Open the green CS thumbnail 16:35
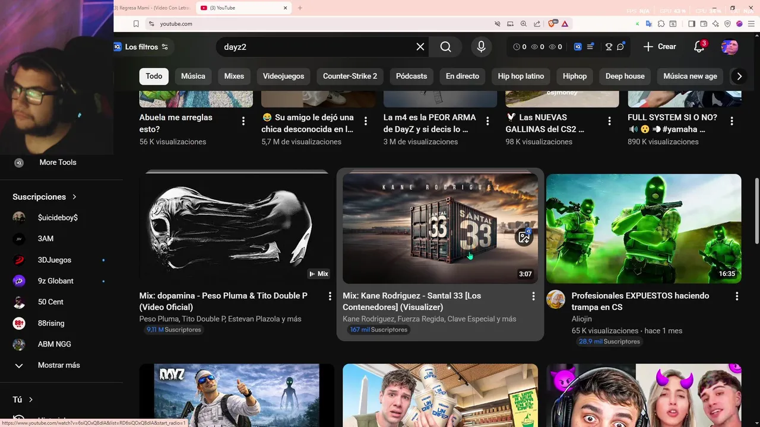The width and height of the screenshot is (760, 427). (x=644, y=228)
